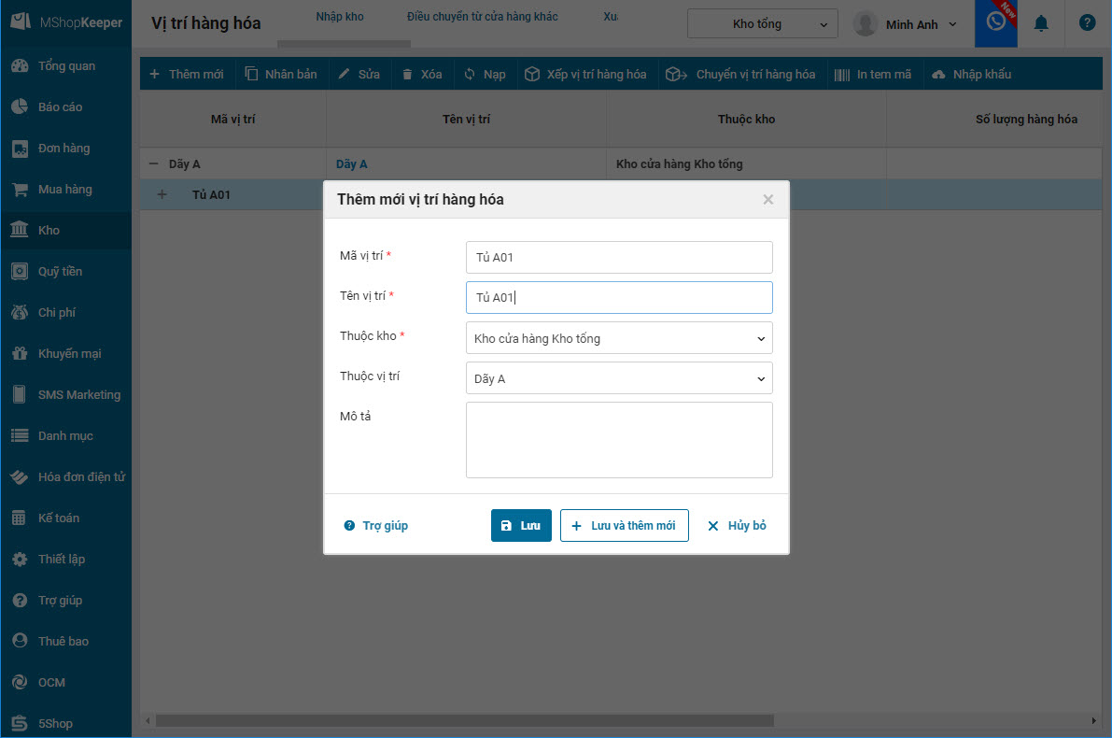Image resolution: width=1112 pixels, height=738 pixels.
Task: Open SMS Marketing section
Action: (x=65, y=395)
